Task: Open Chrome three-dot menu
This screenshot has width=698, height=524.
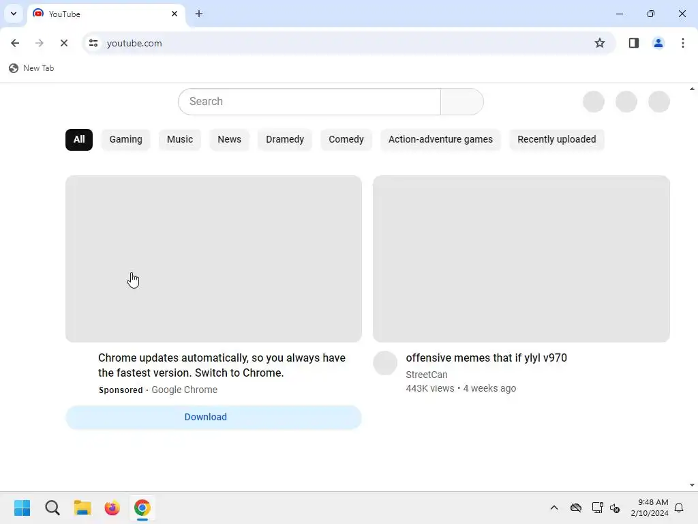Action: click(682, 43)
